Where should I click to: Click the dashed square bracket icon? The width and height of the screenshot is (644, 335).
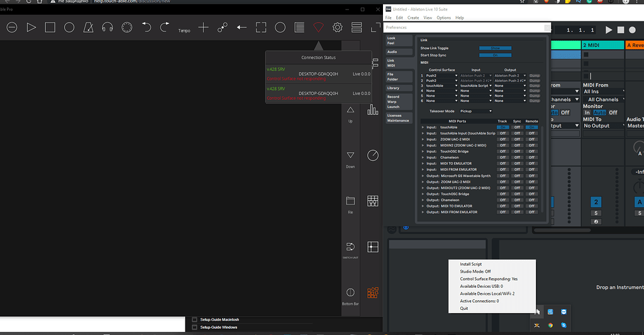(x=261, y=28)
